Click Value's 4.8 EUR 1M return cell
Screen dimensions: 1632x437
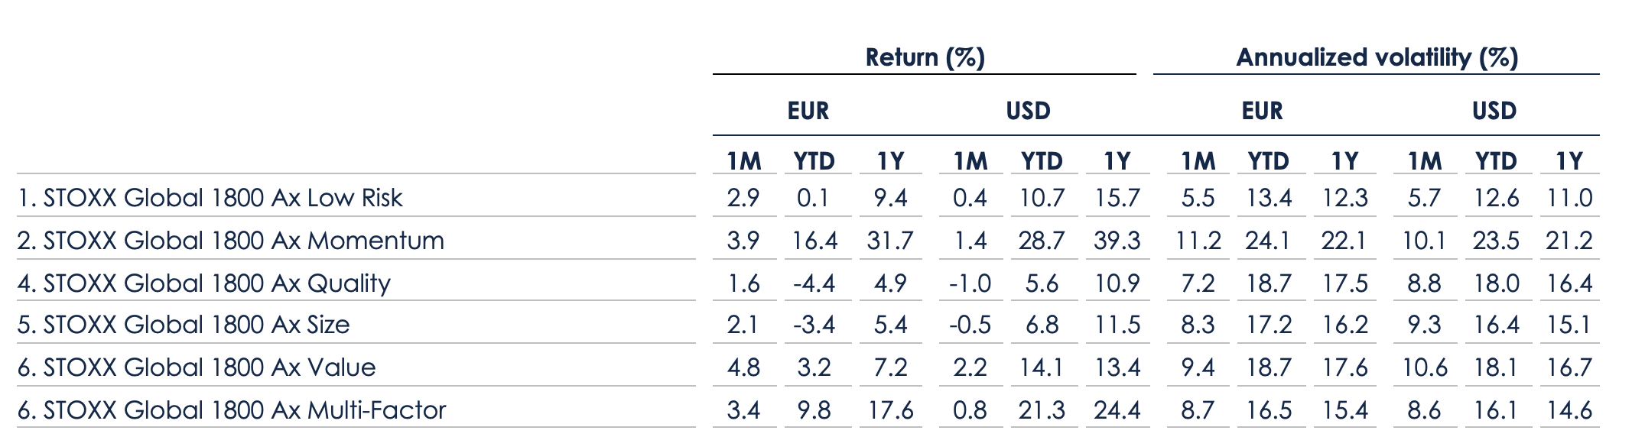[x=743, y=367]
